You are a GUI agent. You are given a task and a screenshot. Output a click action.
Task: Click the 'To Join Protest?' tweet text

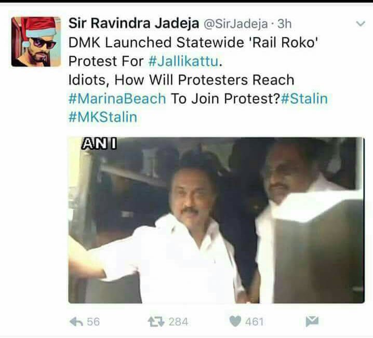(x=225, y=99)
